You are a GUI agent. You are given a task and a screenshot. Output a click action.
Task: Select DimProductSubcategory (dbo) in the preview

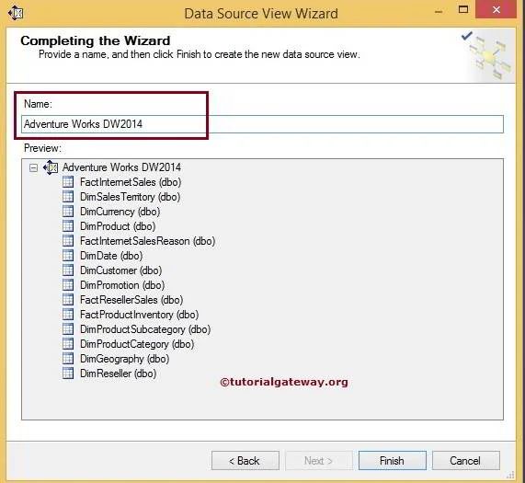click(145, 329)
